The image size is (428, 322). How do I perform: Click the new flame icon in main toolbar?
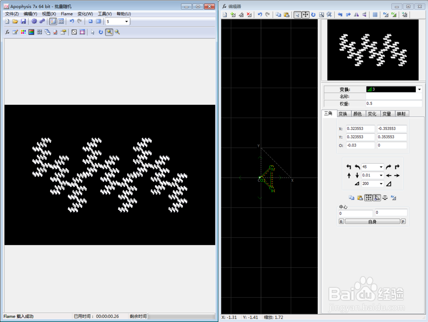7,21
